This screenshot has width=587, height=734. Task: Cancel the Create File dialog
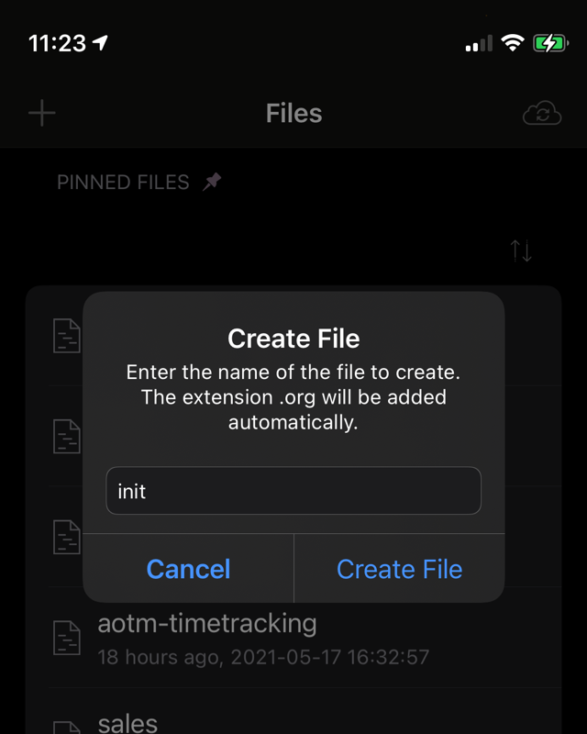[188, 568]
